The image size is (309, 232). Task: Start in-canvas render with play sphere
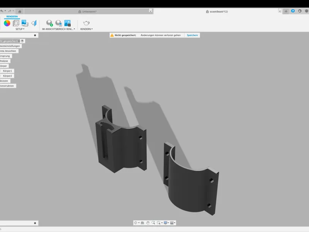[49, 23]
